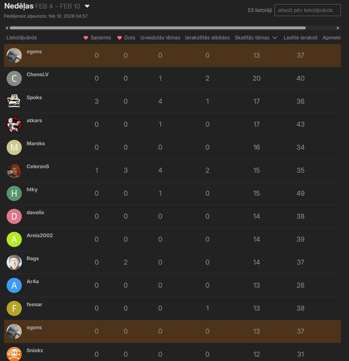Click Spoks' typewriter avatar

(x=14, y=101)
